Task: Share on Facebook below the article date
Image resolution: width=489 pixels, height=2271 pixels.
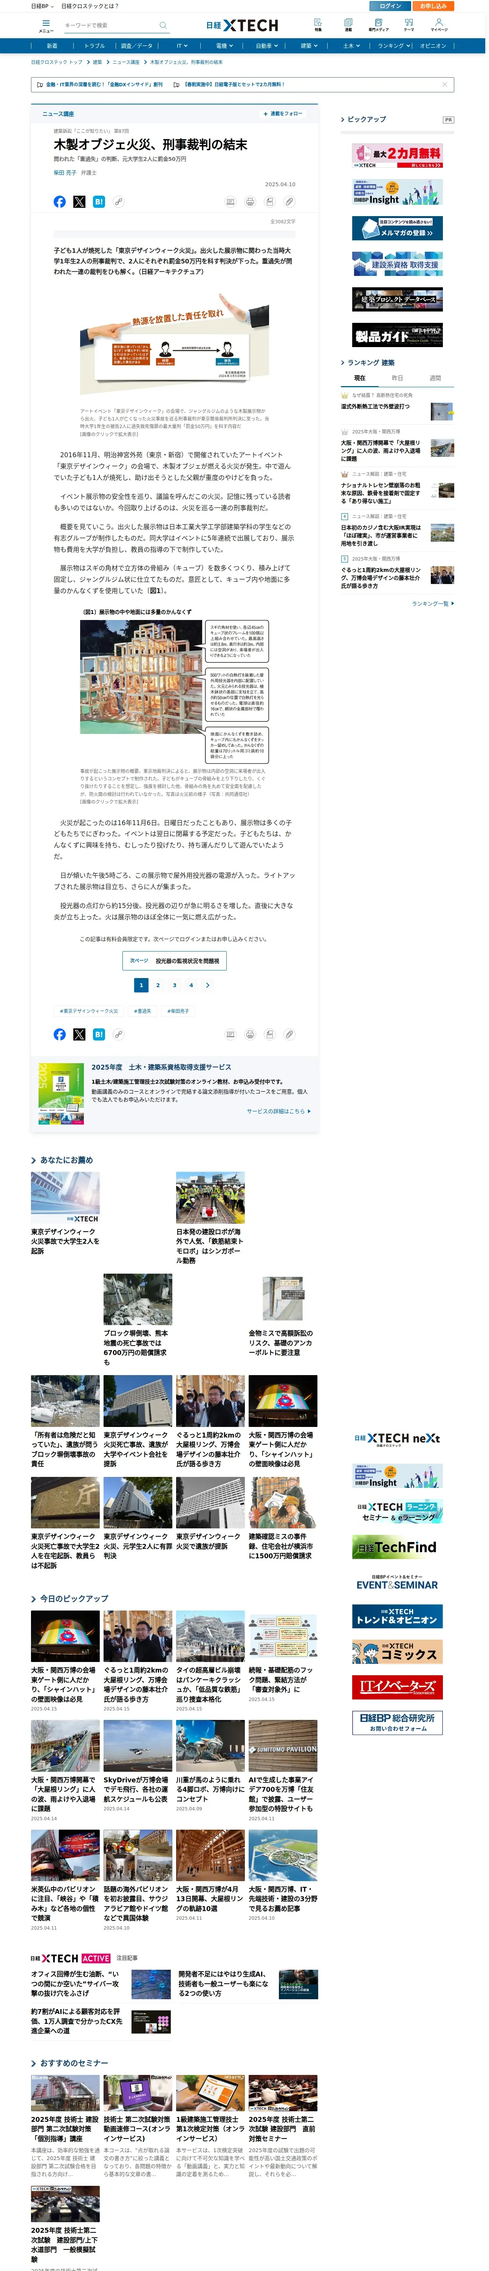Action: coord(60,202)
